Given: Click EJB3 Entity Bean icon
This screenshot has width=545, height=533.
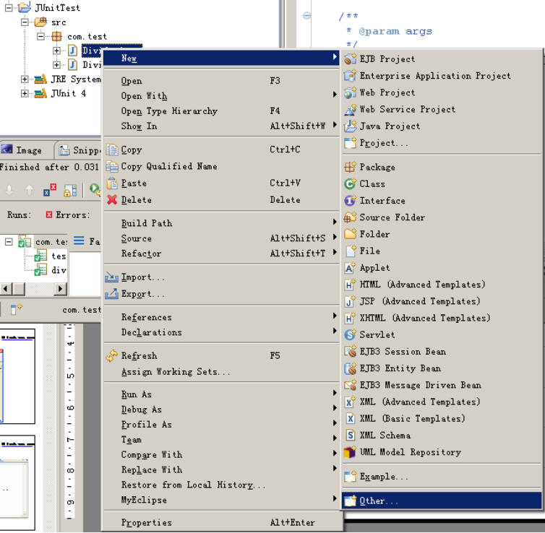Looking at the screenshot, I should coord(350,368).
